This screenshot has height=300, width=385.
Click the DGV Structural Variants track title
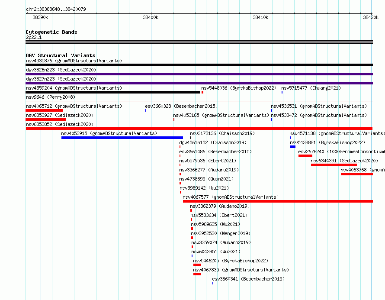tap(61, 55)
